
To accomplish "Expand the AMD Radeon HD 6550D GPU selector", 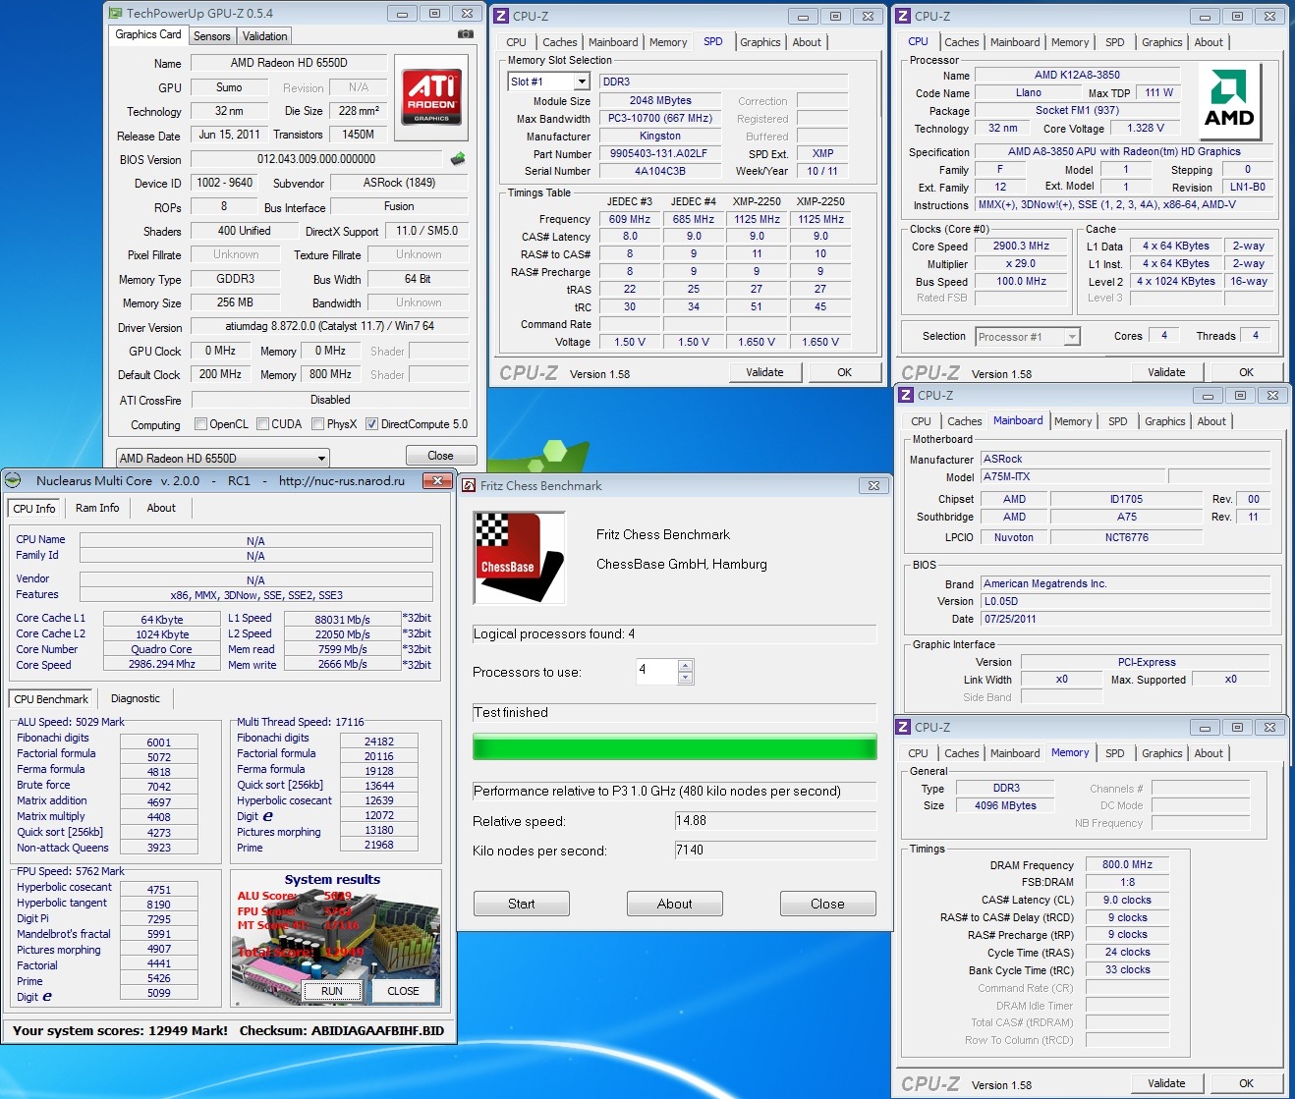I will (321, 458).
